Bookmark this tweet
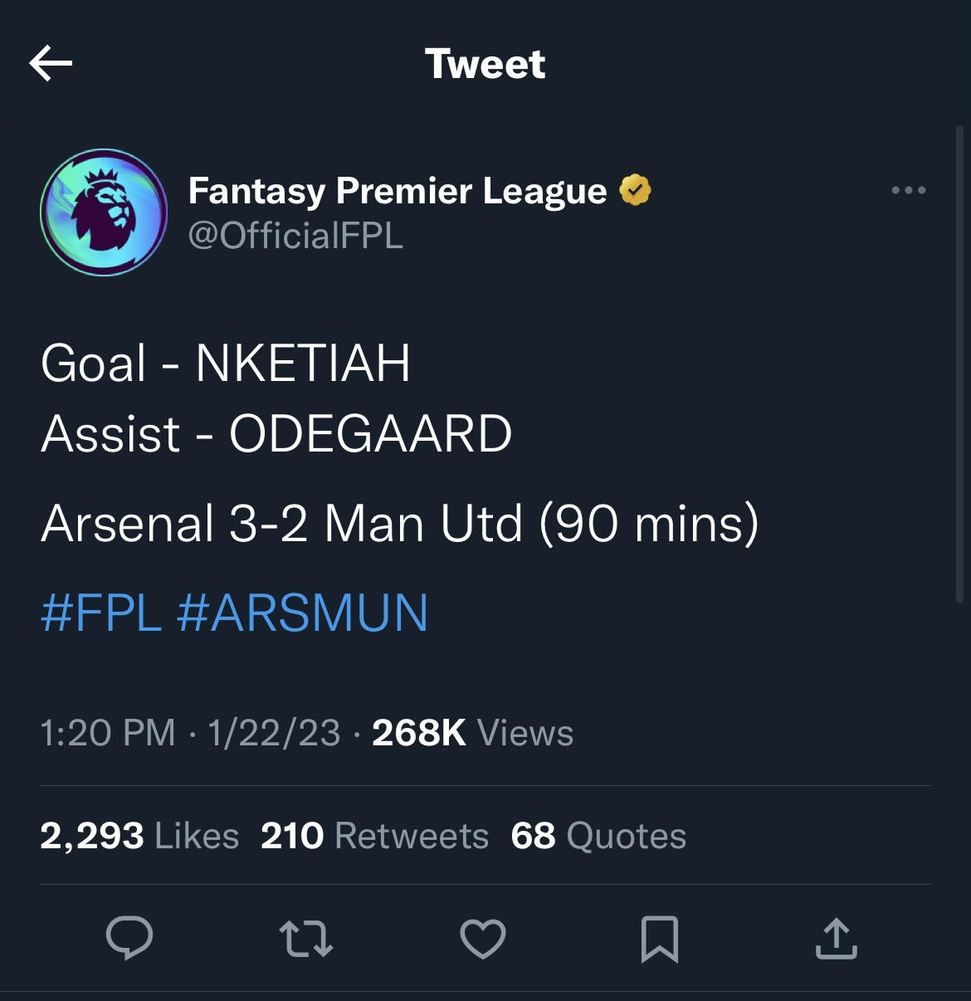Viewport: 971px width, 1001px height. click(660, 939)
